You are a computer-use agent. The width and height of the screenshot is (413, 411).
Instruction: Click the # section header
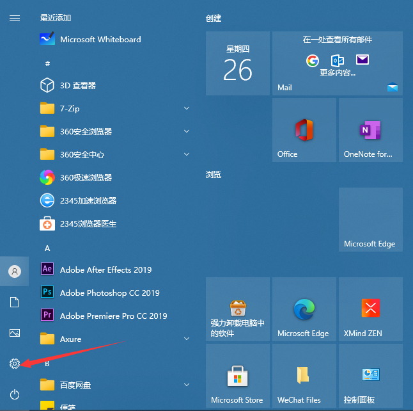pos(47,63)
